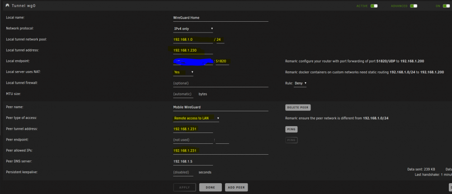Viewport: 452px width, 194px height.
Task: Open the Network protocol dropdown
Action: 193,28
